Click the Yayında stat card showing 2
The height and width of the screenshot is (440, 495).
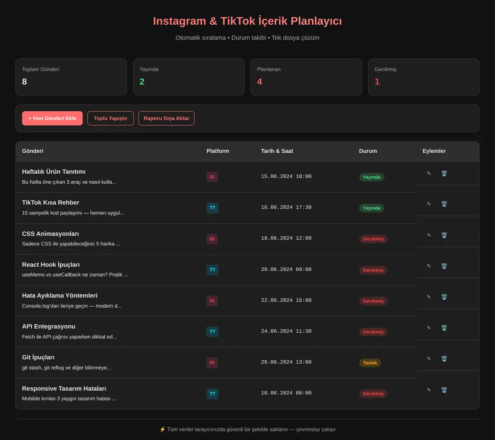coord(189,77)
